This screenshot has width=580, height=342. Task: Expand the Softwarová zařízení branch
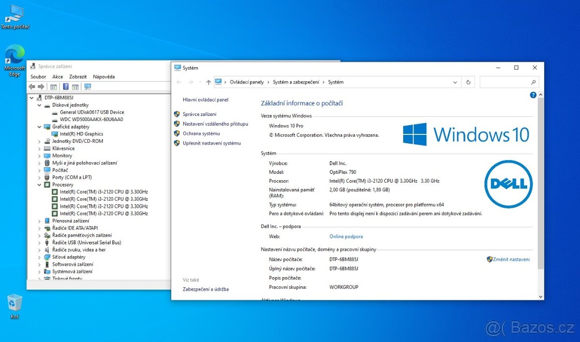click(x=40, y=264)
